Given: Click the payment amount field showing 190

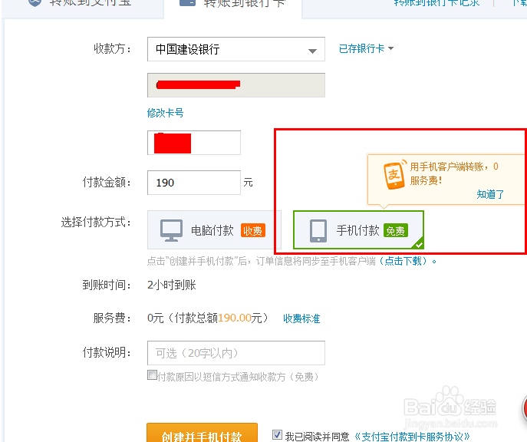Looking at the screenshot, I should point(194,183).
